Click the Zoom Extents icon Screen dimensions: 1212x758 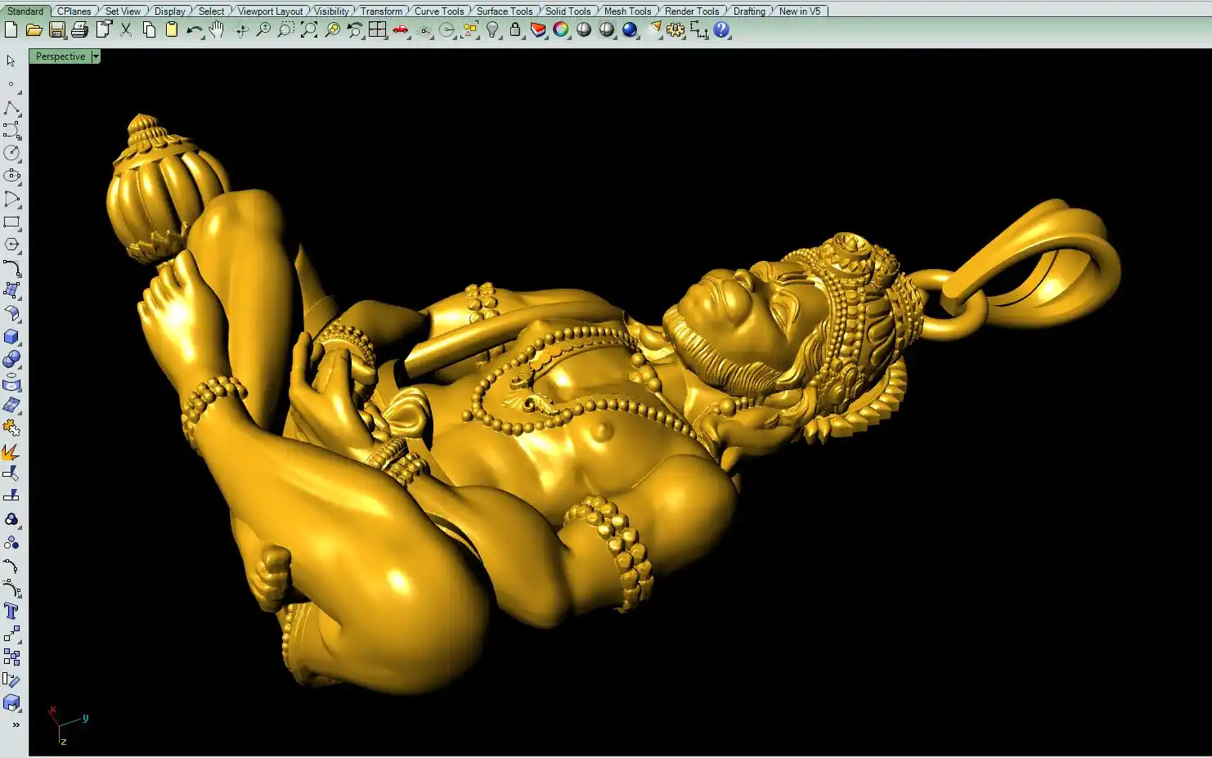coord(309,30)
